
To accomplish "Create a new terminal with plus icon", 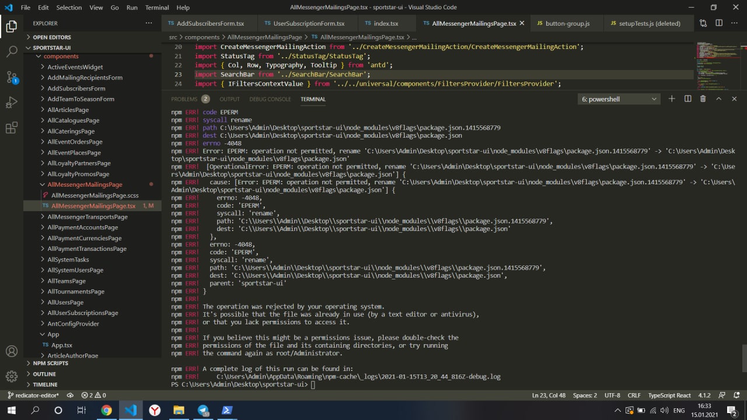I will (x=672, y=99).
